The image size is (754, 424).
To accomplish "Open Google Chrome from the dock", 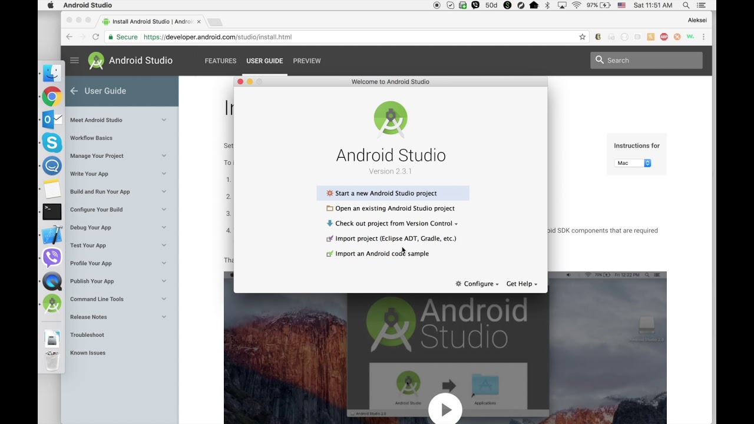I will pyautogui.click(x=52, y=97).
